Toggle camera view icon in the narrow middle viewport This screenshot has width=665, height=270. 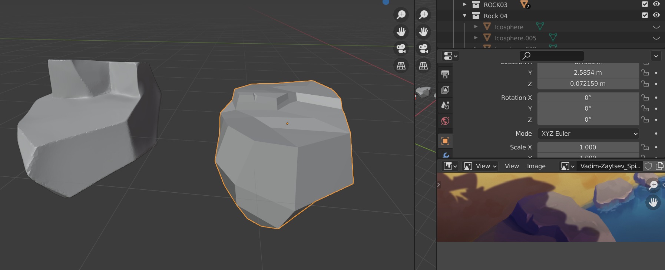(423, 49)
